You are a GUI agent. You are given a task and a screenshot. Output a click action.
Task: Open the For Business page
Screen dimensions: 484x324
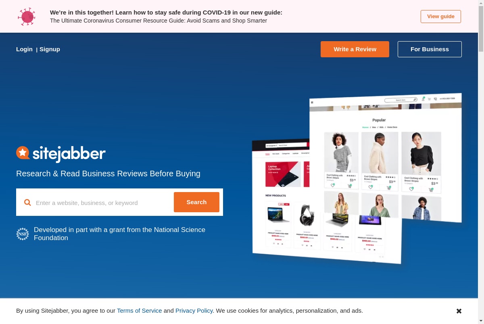coord(430,49)
